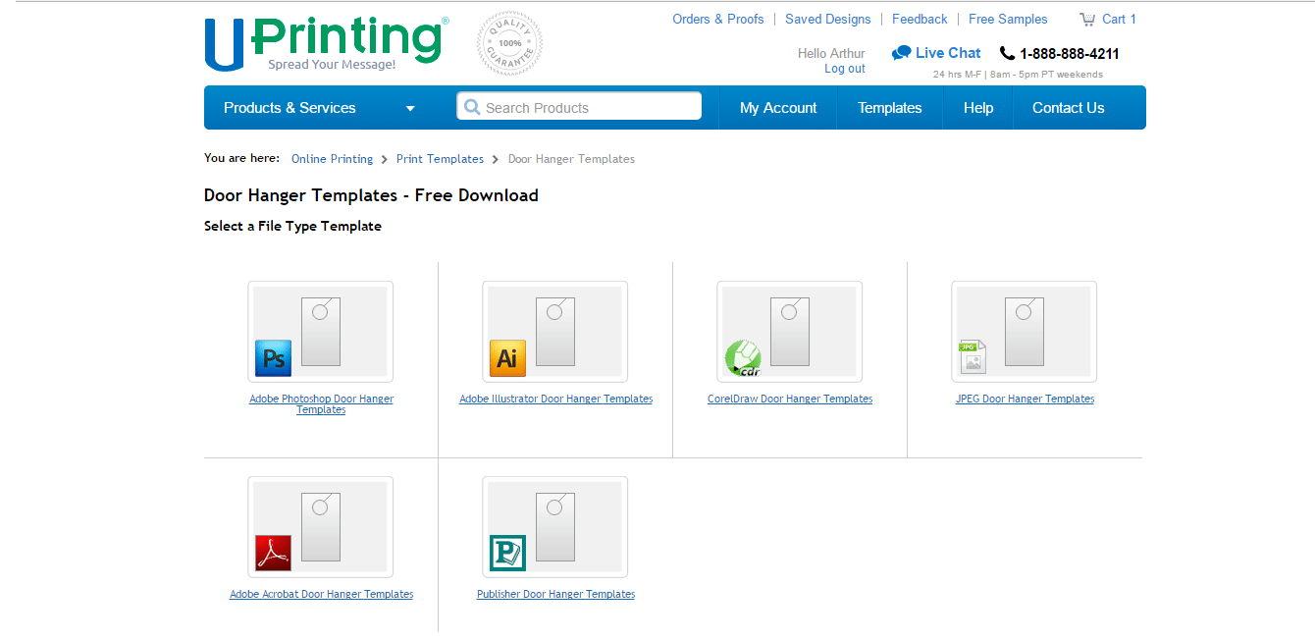1315x640 pixels.
Task: Open the Publisher template thumbnail
Action: tap(554, 527)
